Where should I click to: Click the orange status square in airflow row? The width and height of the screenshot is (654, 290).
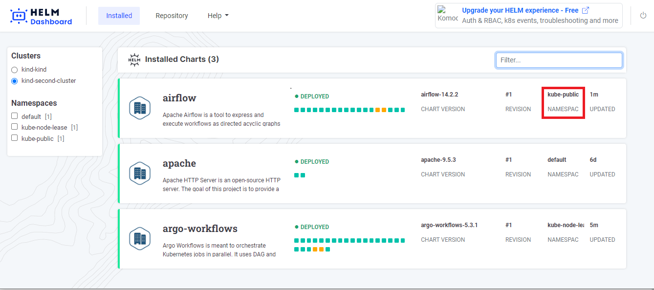[378, 110]
